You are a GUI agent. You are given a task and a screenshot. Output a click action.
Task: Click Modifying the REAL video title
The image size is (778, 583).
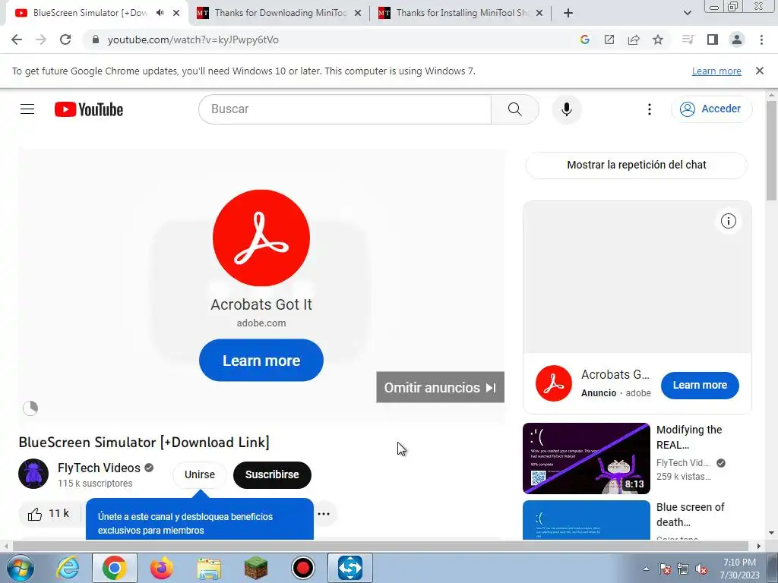point(688,437)
